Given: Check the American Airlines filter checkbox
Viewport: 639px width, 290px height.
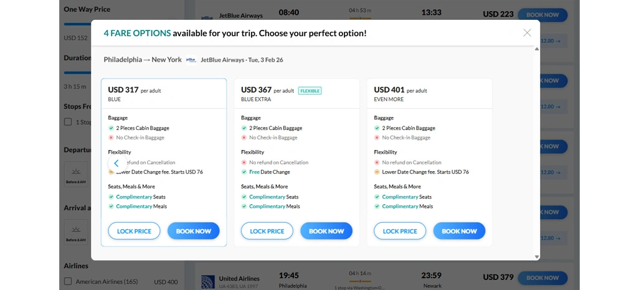Looking at the screenshot, I should [68, 282].
